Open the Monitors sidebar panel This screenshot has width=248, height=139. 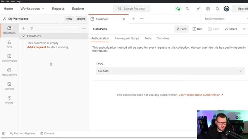[x=9, y=86]
